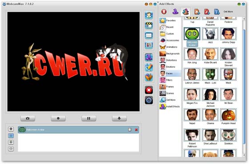This screenshot has width=249, height=164.
Task: Select the Halloween Avatar row in the effect list
Action: coord(78,130)
